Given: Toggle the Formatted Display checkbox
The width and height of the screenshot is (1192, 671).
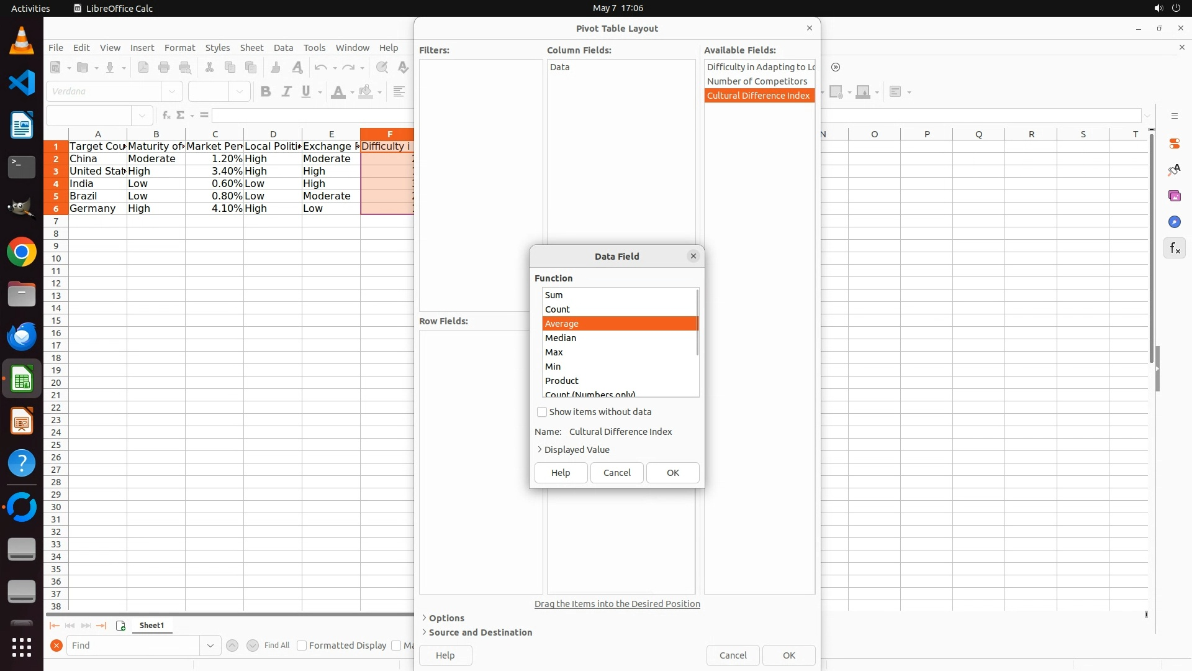Looking at the screenshot, I should (302, 646).
